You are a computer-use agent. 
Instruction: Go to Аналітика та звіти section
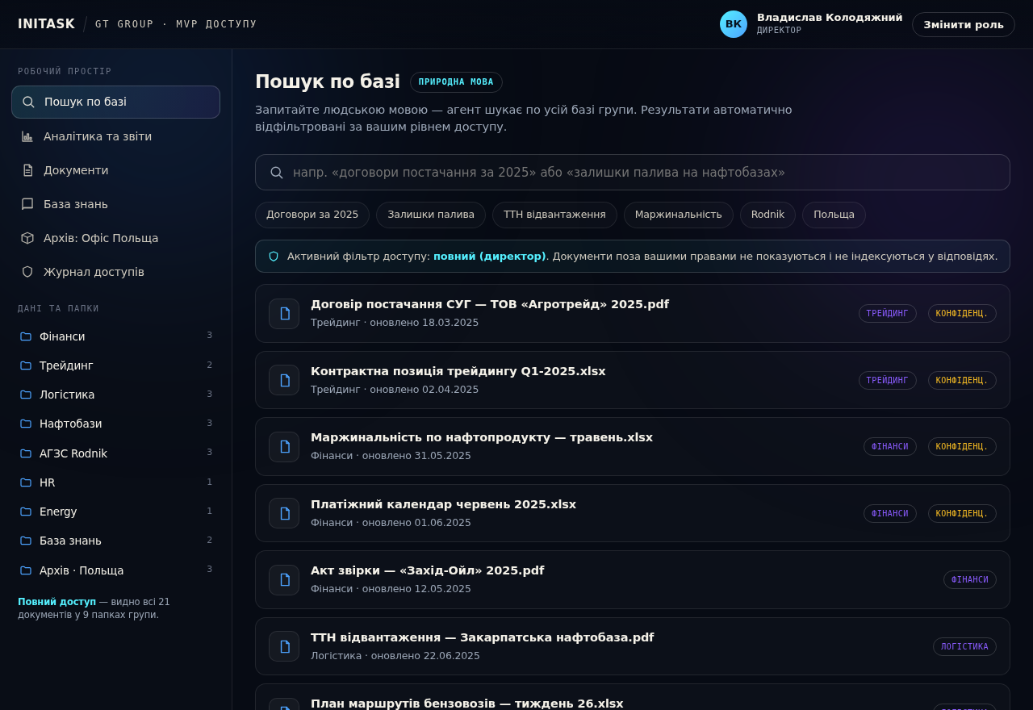[x=115, y=136]
